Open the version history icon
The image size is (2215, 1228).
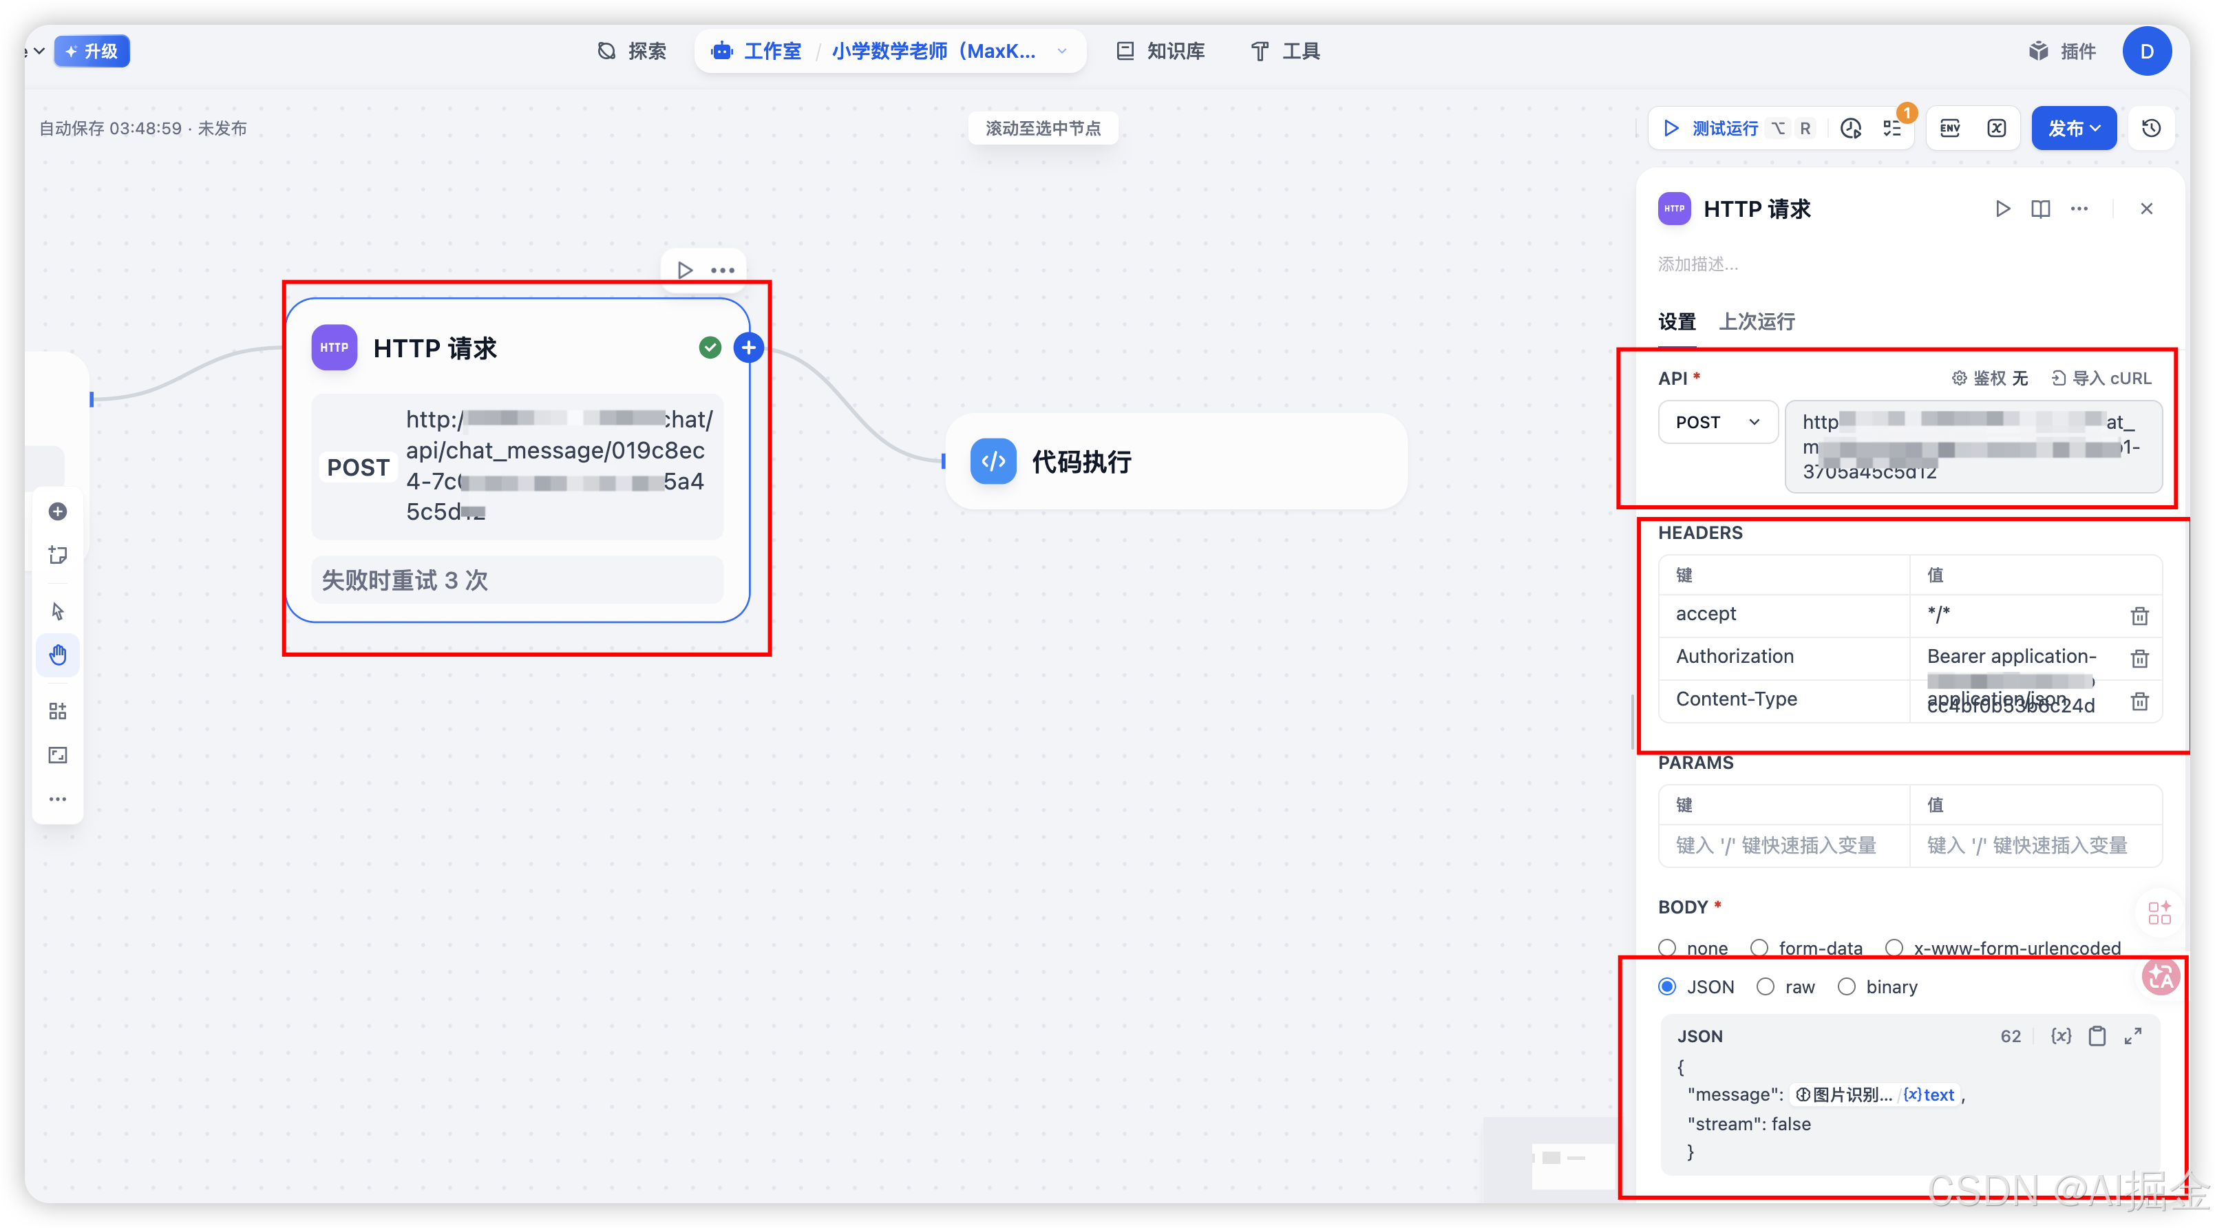pyautogui.click(x=2152, y=128)
